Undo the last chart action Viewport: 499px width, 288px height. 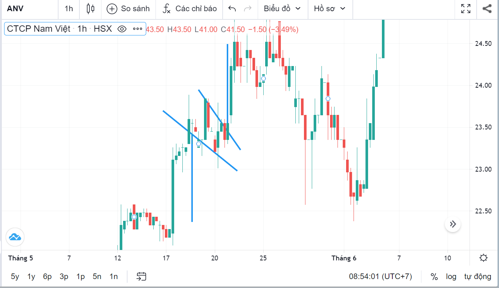(x=232, y=9)
